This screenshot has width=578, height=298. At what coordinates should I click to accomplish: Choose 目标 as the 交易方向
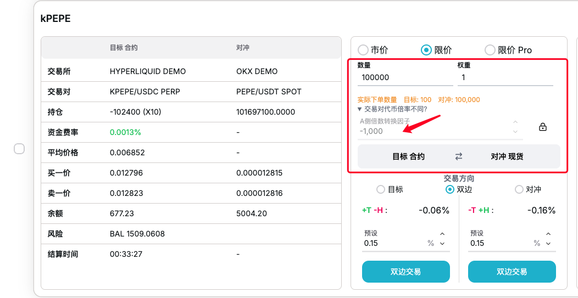[380, 189]
